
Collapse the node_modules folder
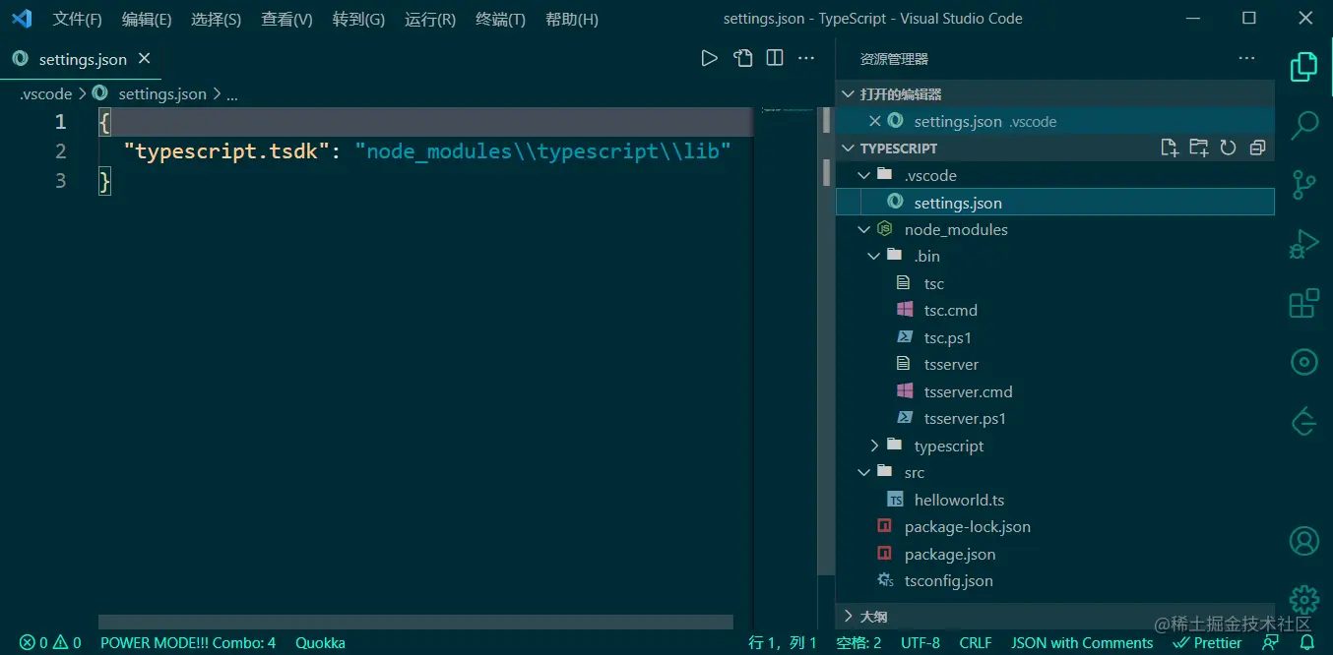[864, 229]
